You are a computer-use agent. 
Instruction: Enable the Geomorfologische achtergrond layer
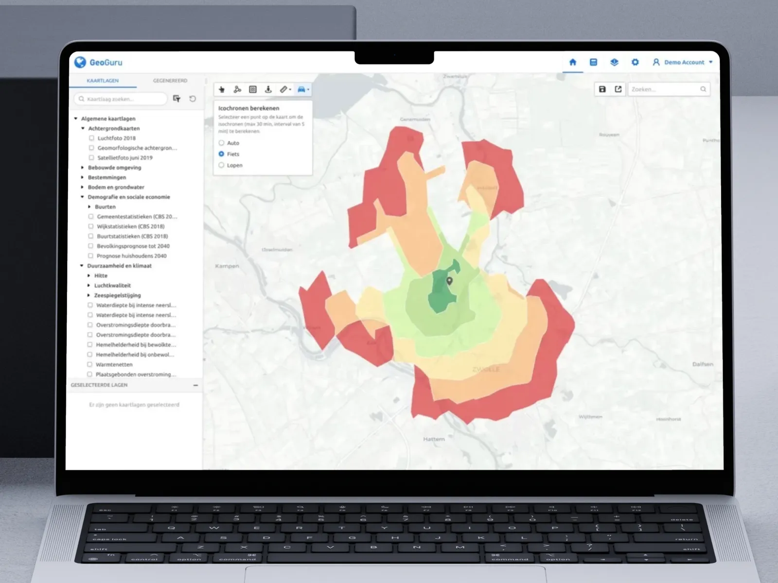pyautogui.click(x=91, y=148)
